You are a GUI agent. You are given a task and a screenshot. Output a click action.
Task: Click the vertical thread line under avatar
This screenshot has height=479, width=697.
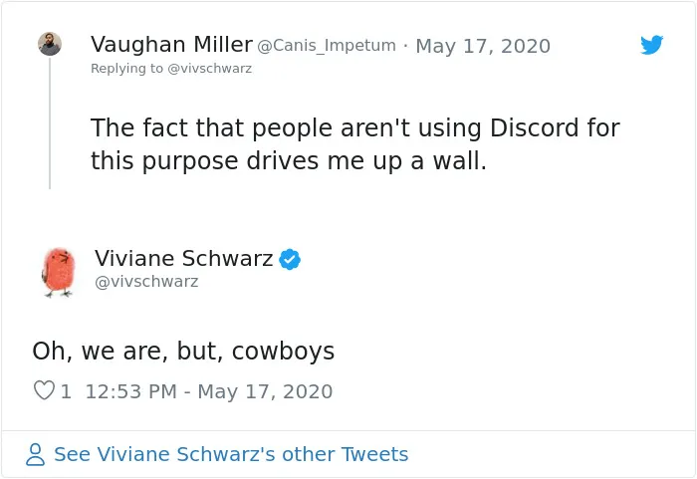(x=50, y=123)
